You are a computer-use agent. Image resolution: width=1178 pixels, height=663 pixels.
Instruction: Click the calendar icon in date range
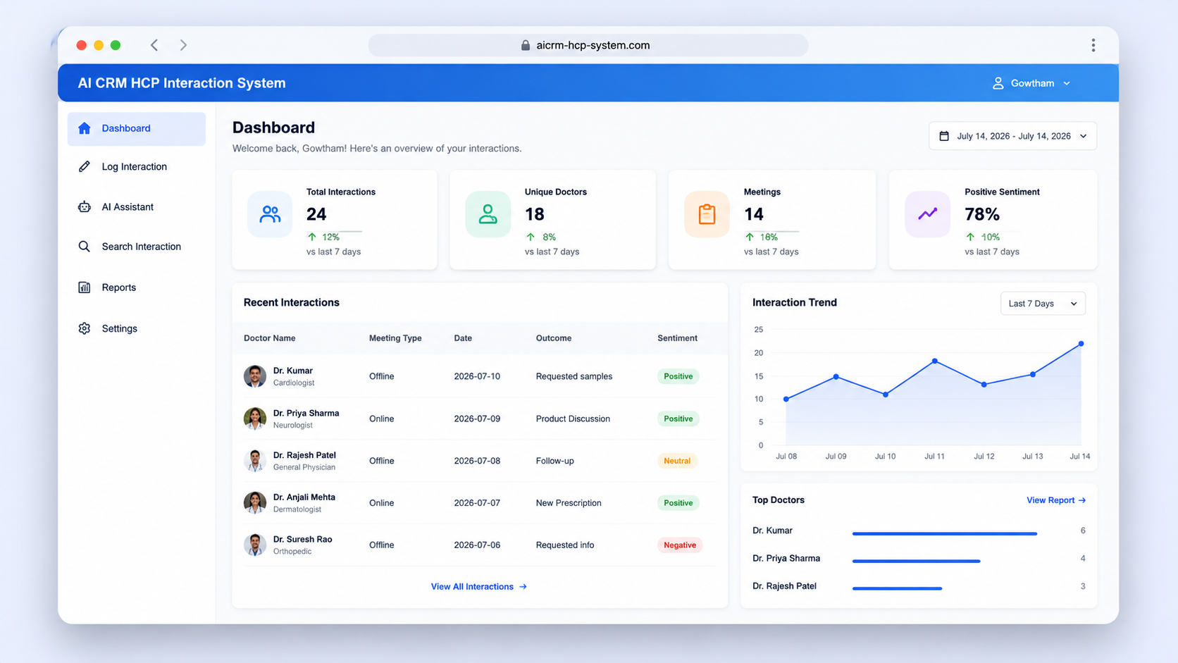[x=944, y=136]
